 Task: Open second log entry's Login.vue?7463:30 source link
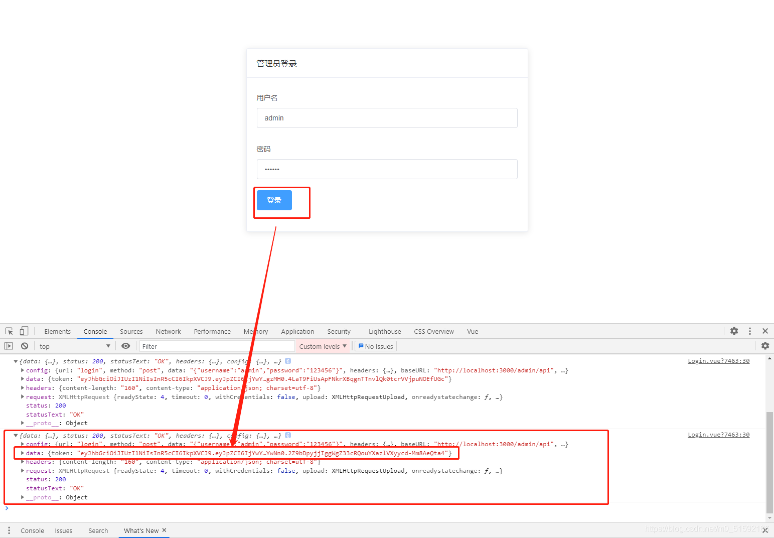pyautogui.click(x=719, y=435)
